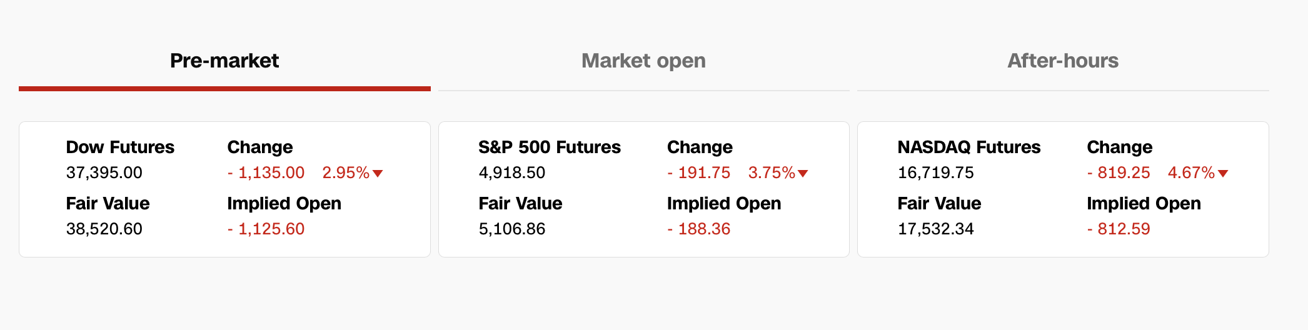Screen dimensions: 1308x330
Task: Click Dow implied open -1,125.60
Action: [x=266, y=229]
